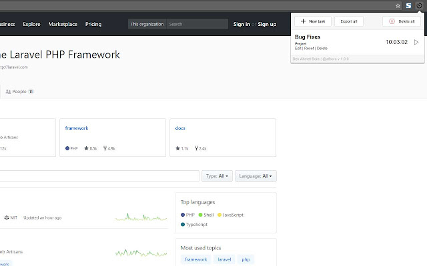Click the 10:03:02 elapsed time
Viewport: 427px width, 266px height.
click(x=396, y=42)
